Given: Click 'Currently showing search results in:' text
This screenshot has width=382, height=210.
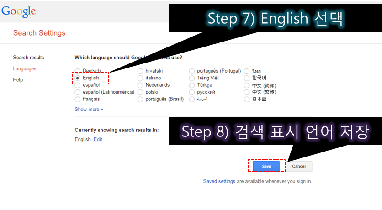Looking at the screenshot, I should pos(117,130).
